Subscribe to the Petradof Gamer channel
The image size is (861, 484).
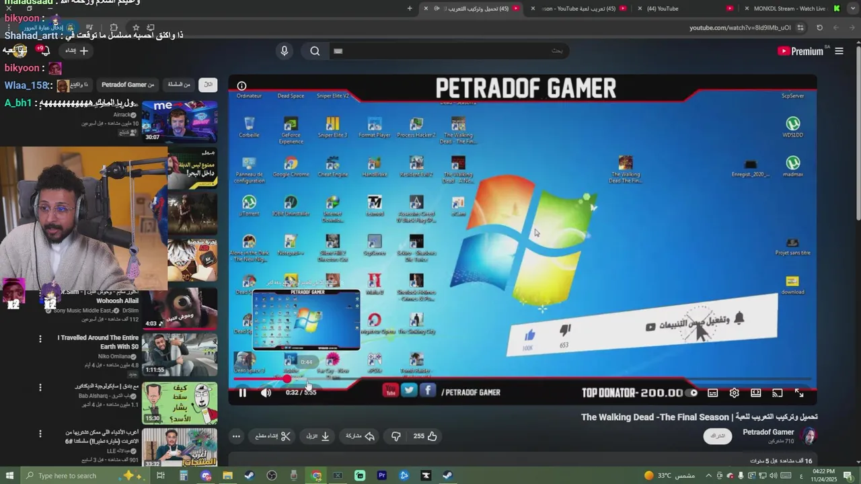[x=718, y=436]
